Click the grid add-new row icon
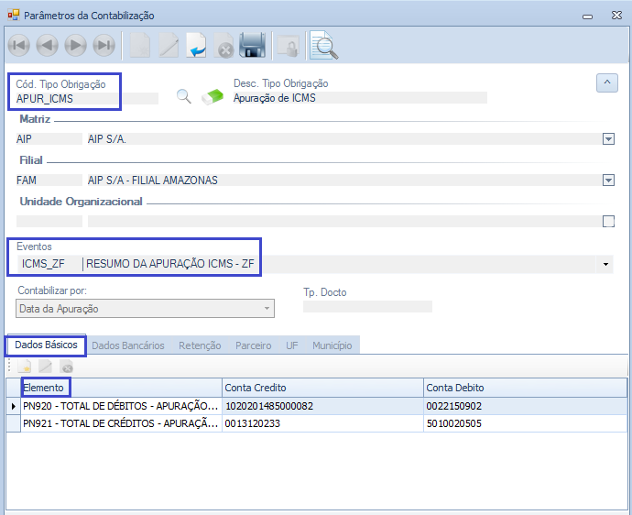The image size is (632, 515). tap(24, 367)
